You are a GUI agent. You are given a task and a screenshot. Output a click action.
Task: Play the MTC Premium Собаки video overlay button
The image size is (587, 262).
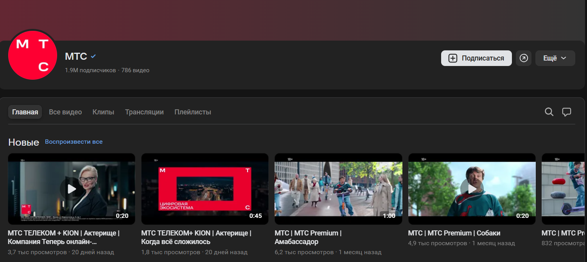[x=472, y=189]
